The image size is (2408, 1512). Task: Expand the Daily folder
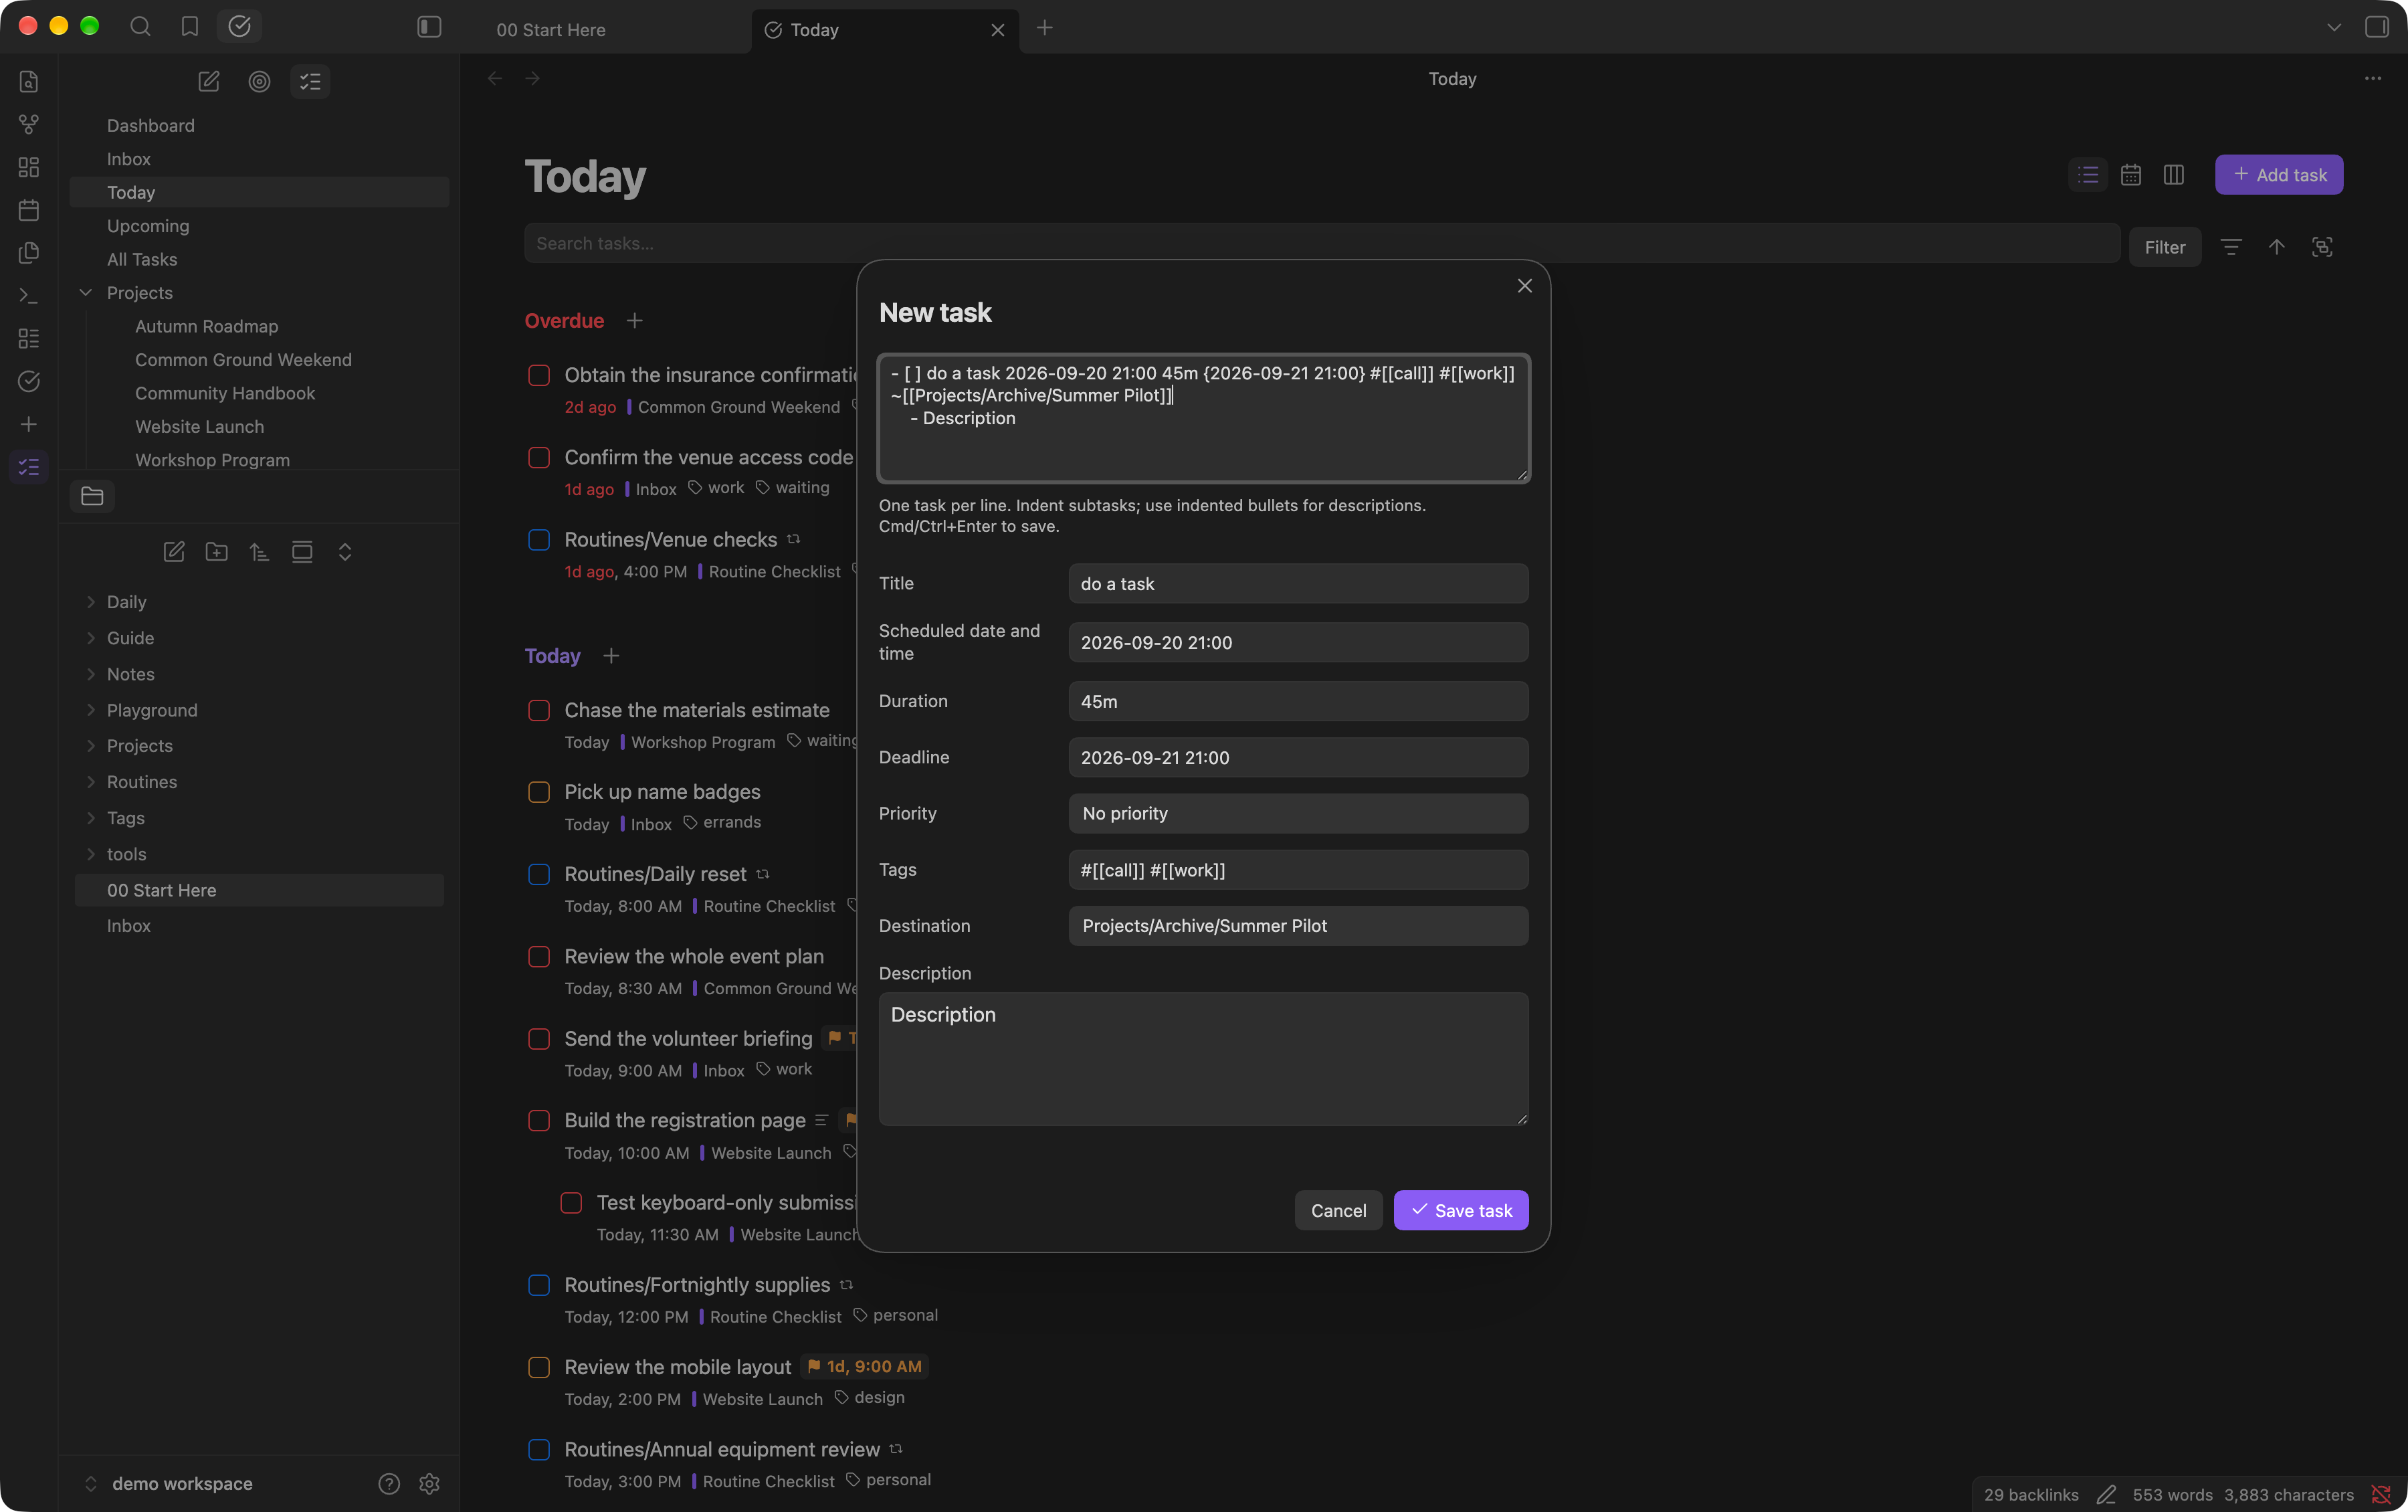click(x=91, y=602)
